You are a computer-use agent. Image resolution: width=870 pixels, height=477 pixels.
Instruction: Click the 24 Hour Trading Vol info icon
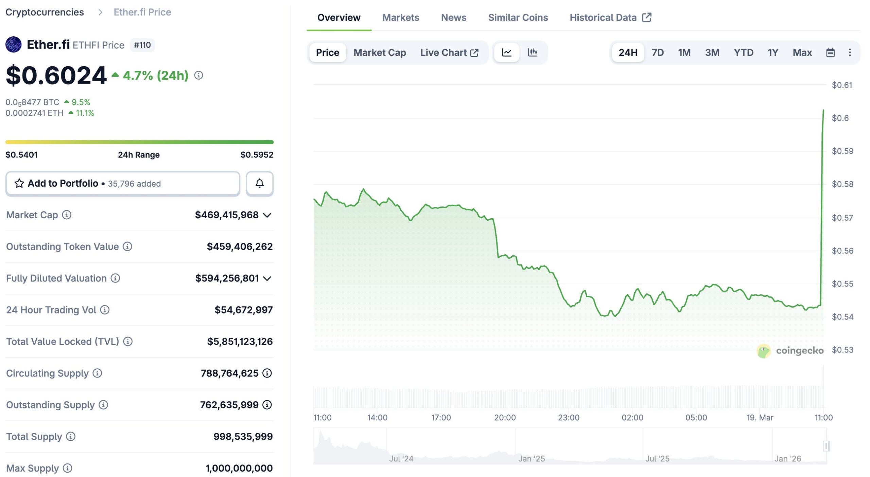point(105,310)
